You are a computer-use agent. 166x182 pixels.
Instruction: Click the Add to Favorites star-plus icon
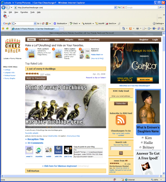click(7, 28)
